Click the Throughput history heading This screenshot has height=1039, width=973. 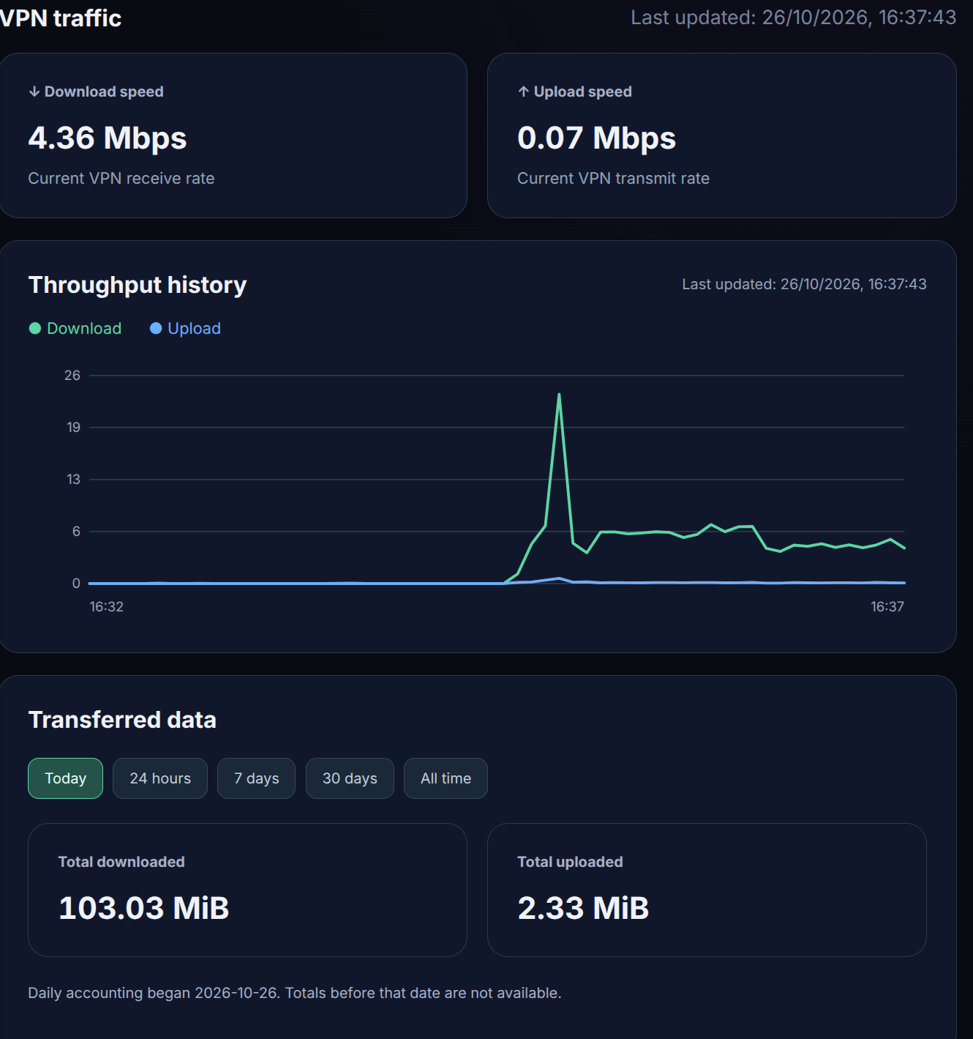[x=138, y=284]
